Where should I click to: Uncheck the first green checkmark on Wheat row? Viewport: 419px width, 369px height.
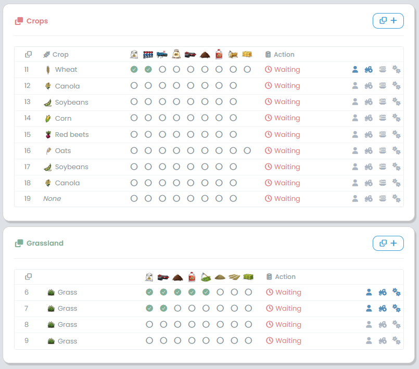[134, 69]
